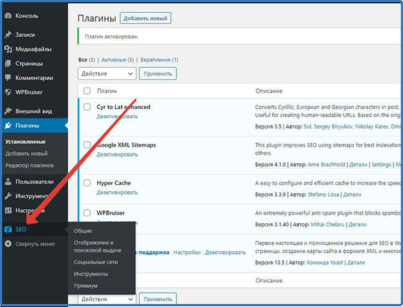Check the Google XML Sitemaps checkbox
This screenshot has width=403, height=307.
(x=87, y=145)
